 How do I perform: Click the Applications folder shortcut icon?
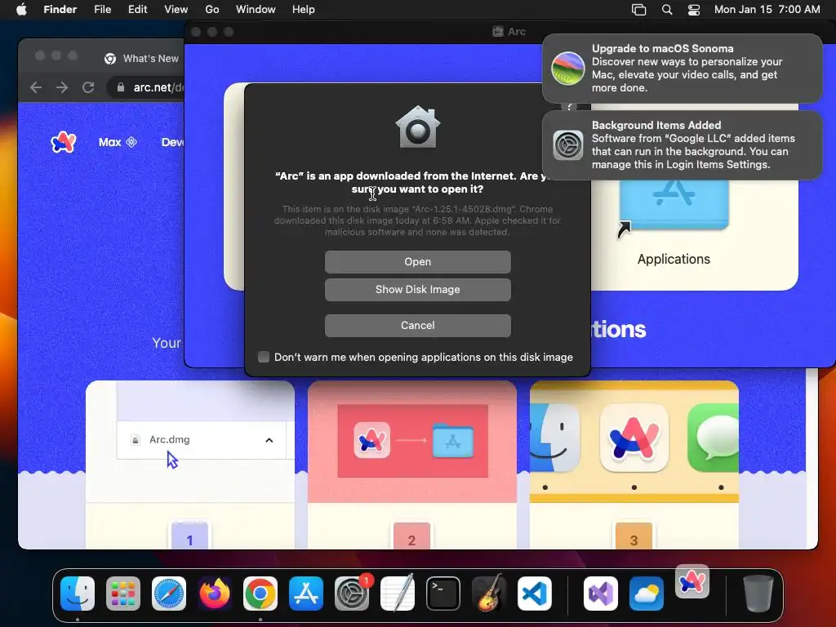click(x=674, y=205)
